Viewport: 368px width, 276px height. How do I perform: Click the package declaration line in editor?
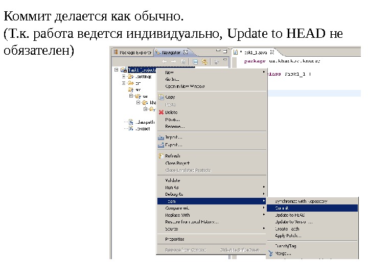click(282, 61)
